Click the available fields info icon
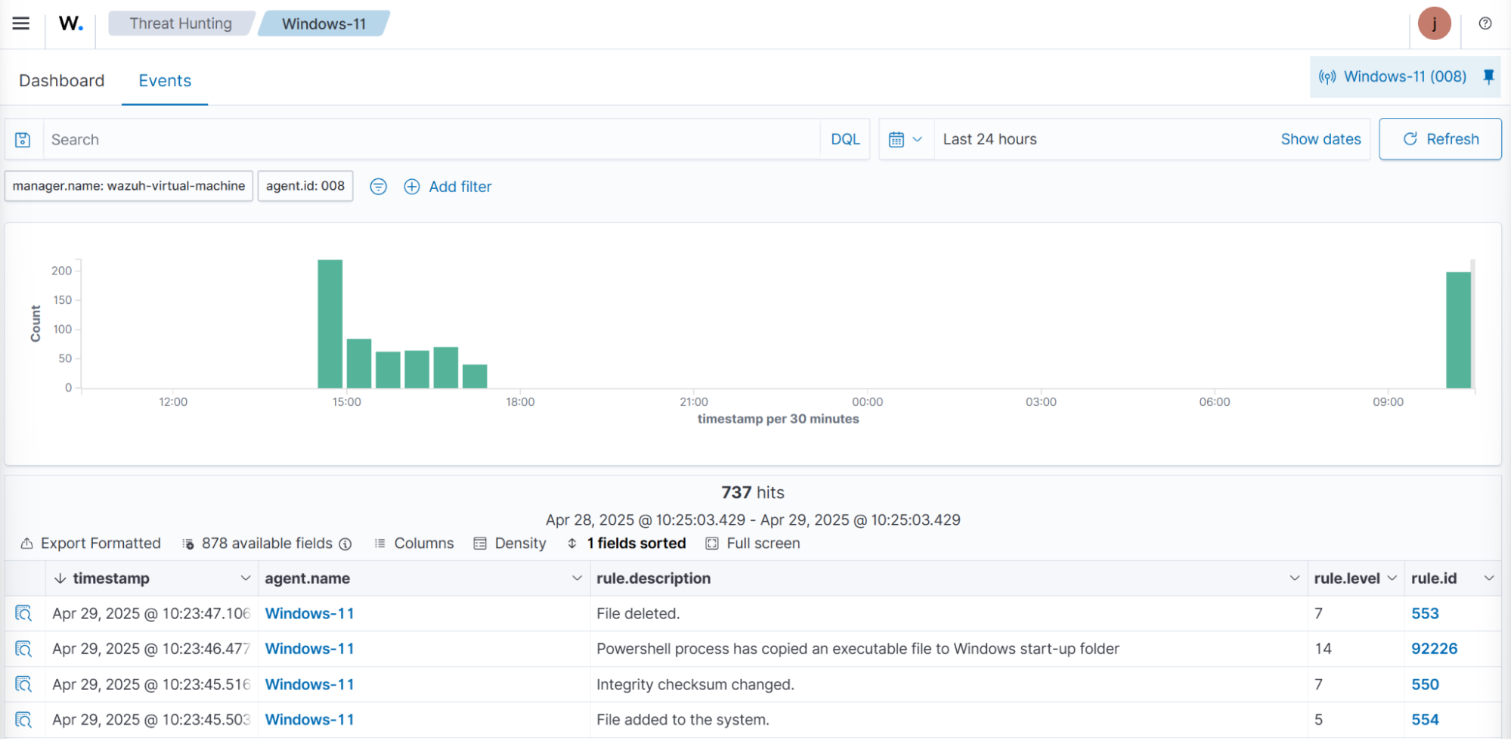This screenshot has height=740, width=1511. pyautogui.click(x=345, y=543)
